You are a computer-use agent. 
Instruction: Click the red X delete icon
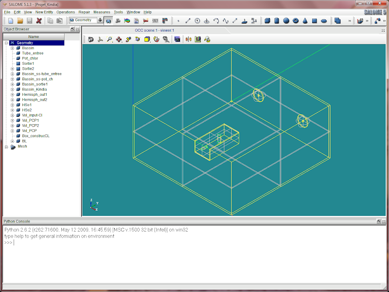point(39,20)
